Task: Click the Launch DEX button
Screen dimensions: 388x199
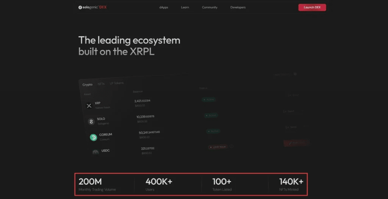Action: [312, 8]
